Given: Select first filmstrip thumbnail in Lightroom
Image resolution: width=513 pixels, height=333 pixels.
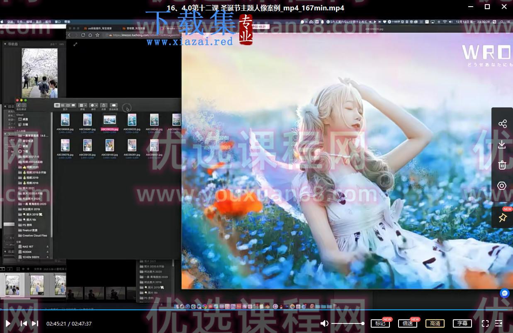Looking at the screenshot, I should pos(12,285).
